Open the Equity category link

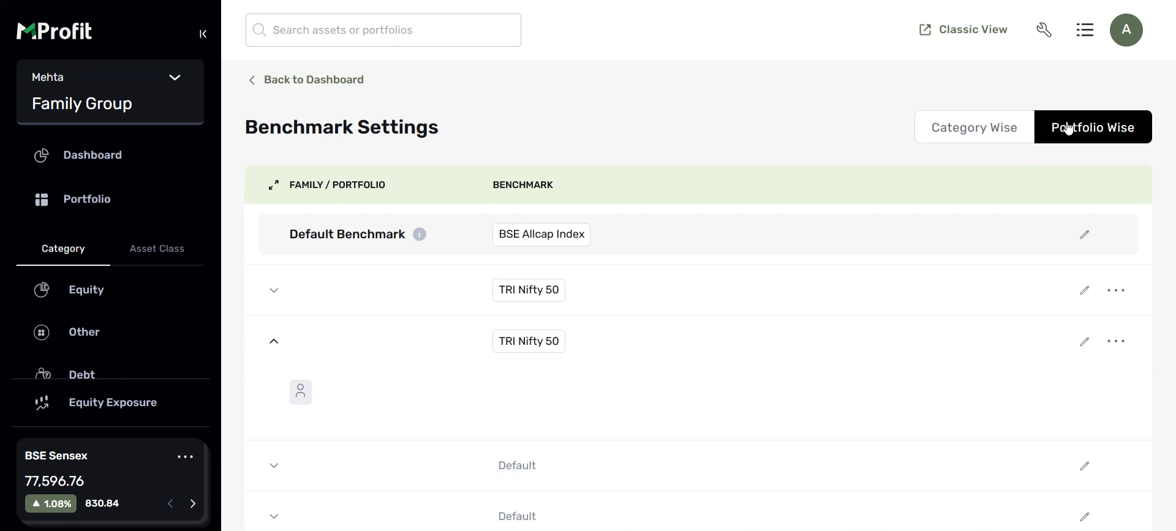[x=86, y=290]
